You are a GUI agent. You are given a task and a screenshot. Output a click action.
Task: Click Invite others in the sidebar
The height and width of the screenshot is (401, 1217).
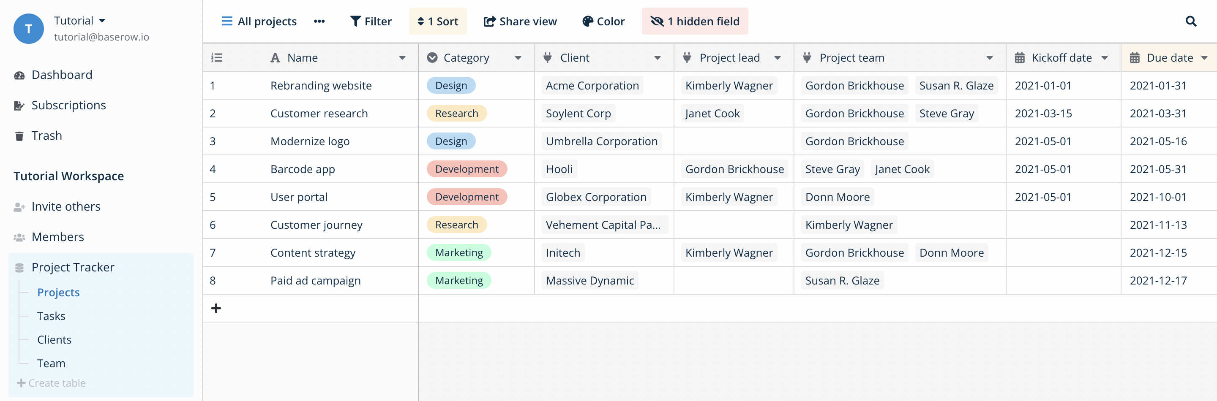point(65,207)
